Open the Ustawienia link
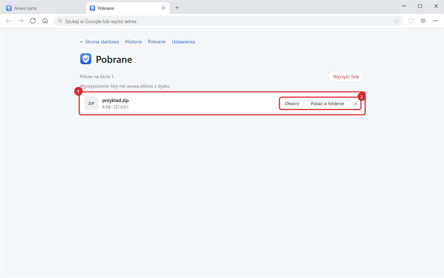The height and width of the screenshot is (278, 444). coord(183,42)
